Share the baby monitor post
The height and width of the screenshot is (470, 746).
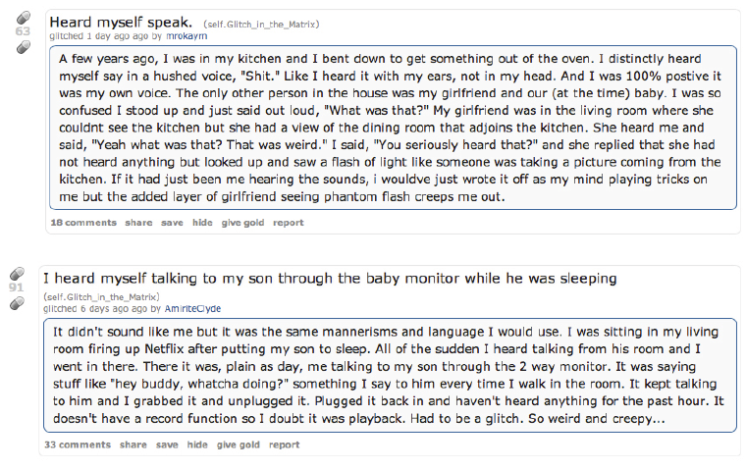(x=133, y=444)
